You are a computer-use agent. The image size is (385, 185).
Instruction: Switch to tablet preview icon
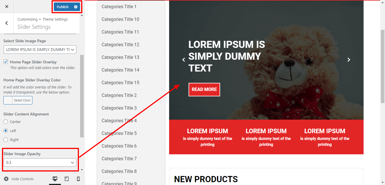click(67, 179)
